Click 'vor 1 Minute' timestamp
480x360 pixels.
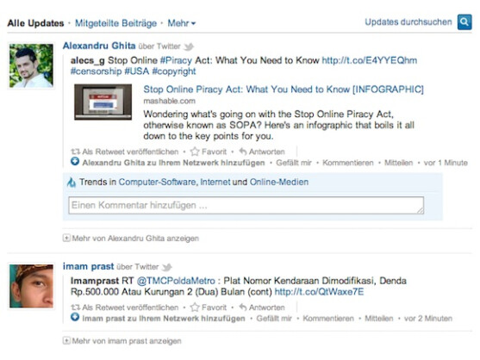click(446, 163)
